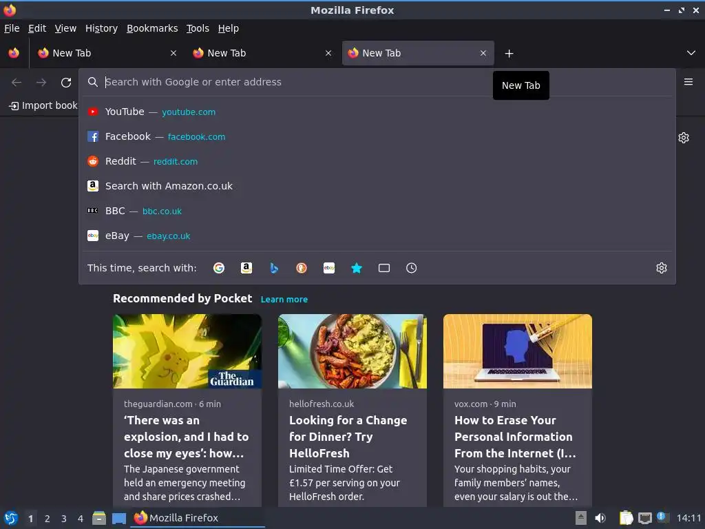
Task: Search this time with DuckDuckGo icon
Action: click(302, 268)
